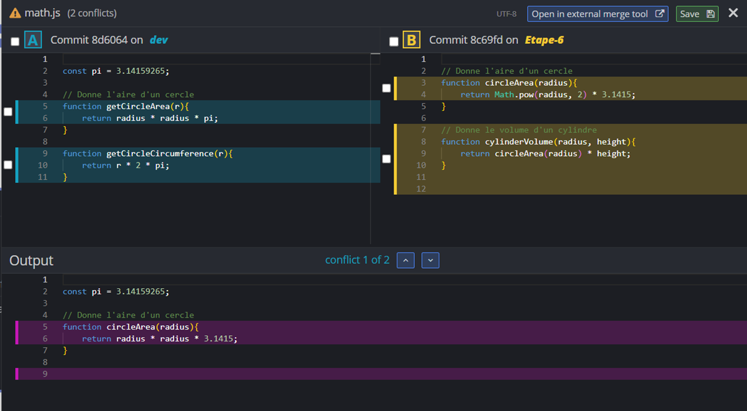Check the circleArea hunk in pane B
This screenshot has width=747, height=411.
pyautogui.click(x=387, y=88)
